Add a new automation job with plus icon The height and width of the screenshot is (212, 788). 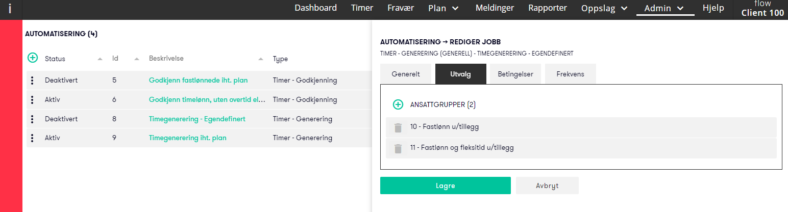[x=33, y=58]
